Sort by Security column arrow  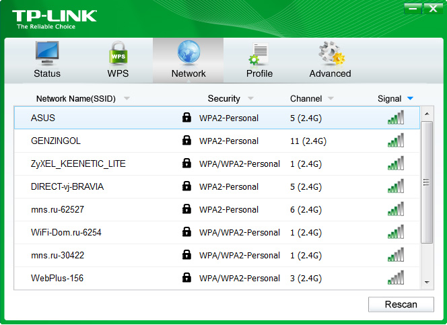pyautogui.click(x=250, y=98)
